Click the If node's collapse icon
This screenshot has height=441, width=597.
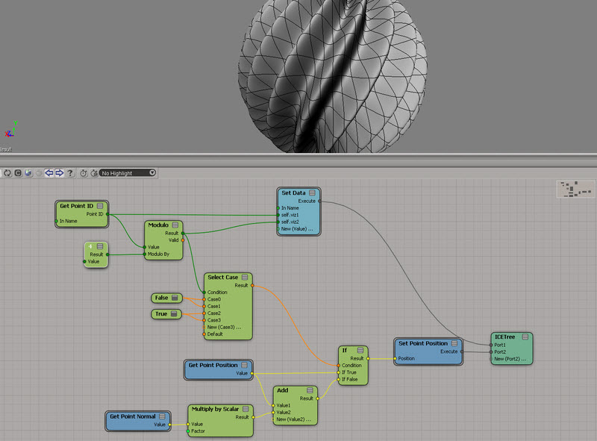tap(361, 350)
